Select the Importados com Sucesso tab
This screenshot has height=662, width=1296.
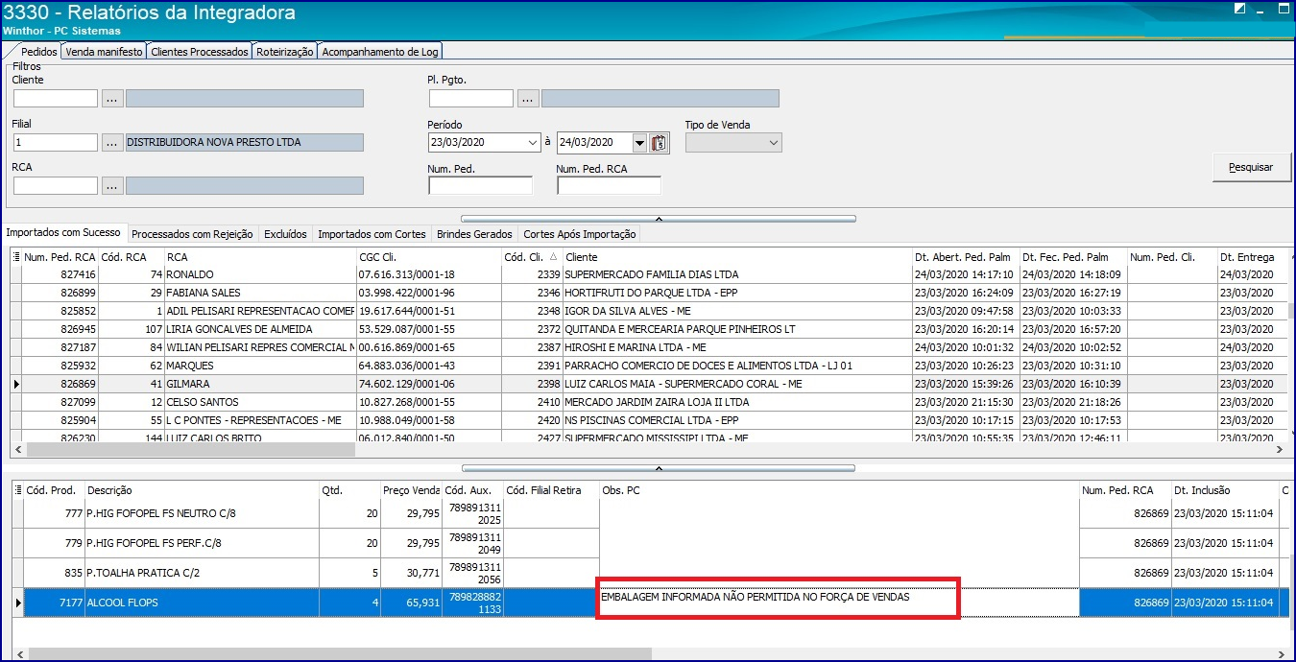63,232
